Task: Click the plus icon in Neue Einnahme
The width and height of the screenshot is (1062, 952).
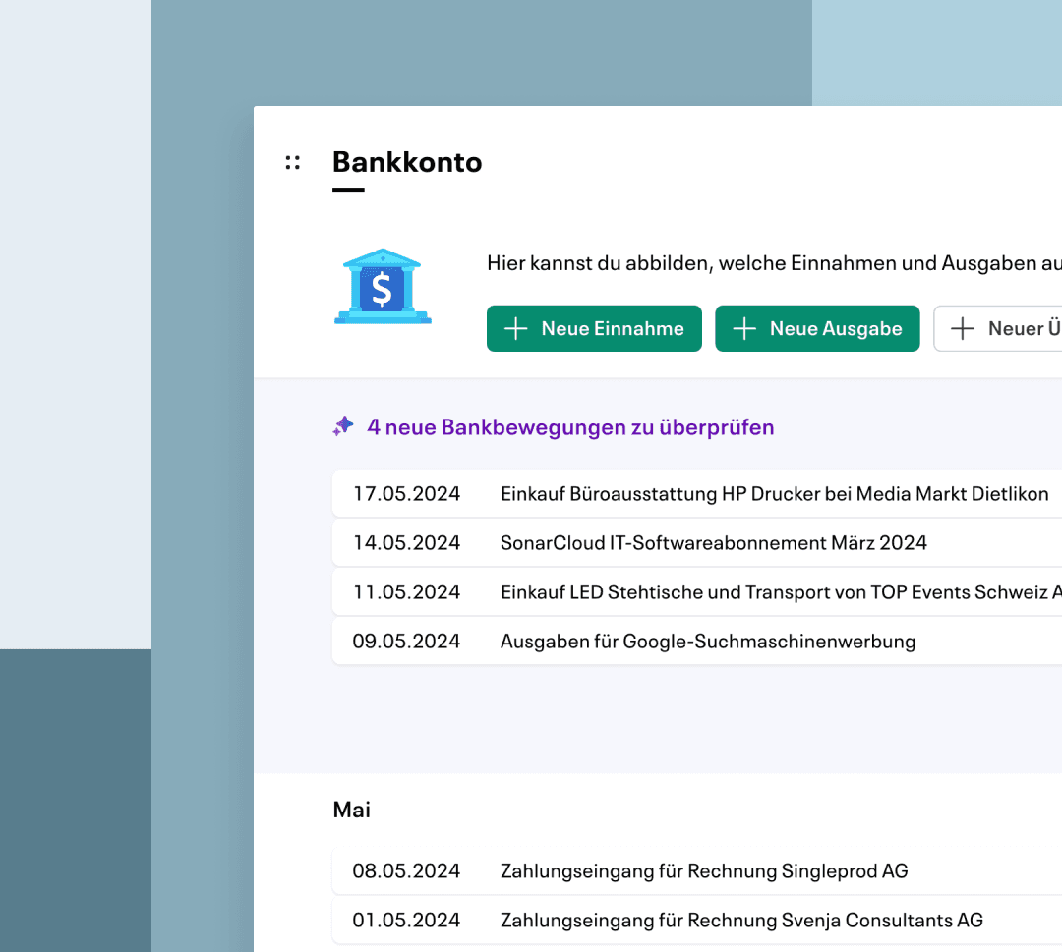Action: point(515,329)
